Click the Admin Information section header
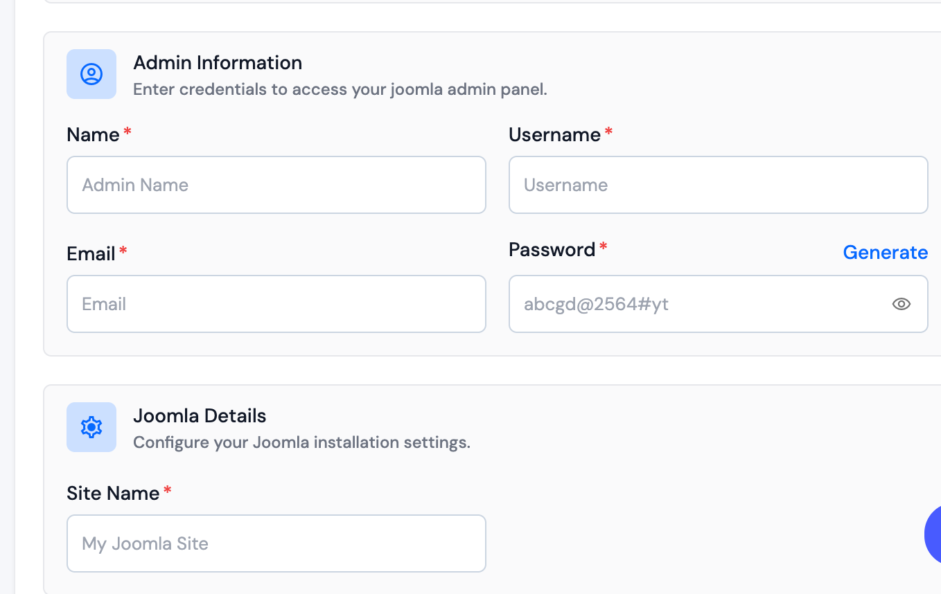The height and width of the screenshot is (594, 941). (x=218, y=62)
